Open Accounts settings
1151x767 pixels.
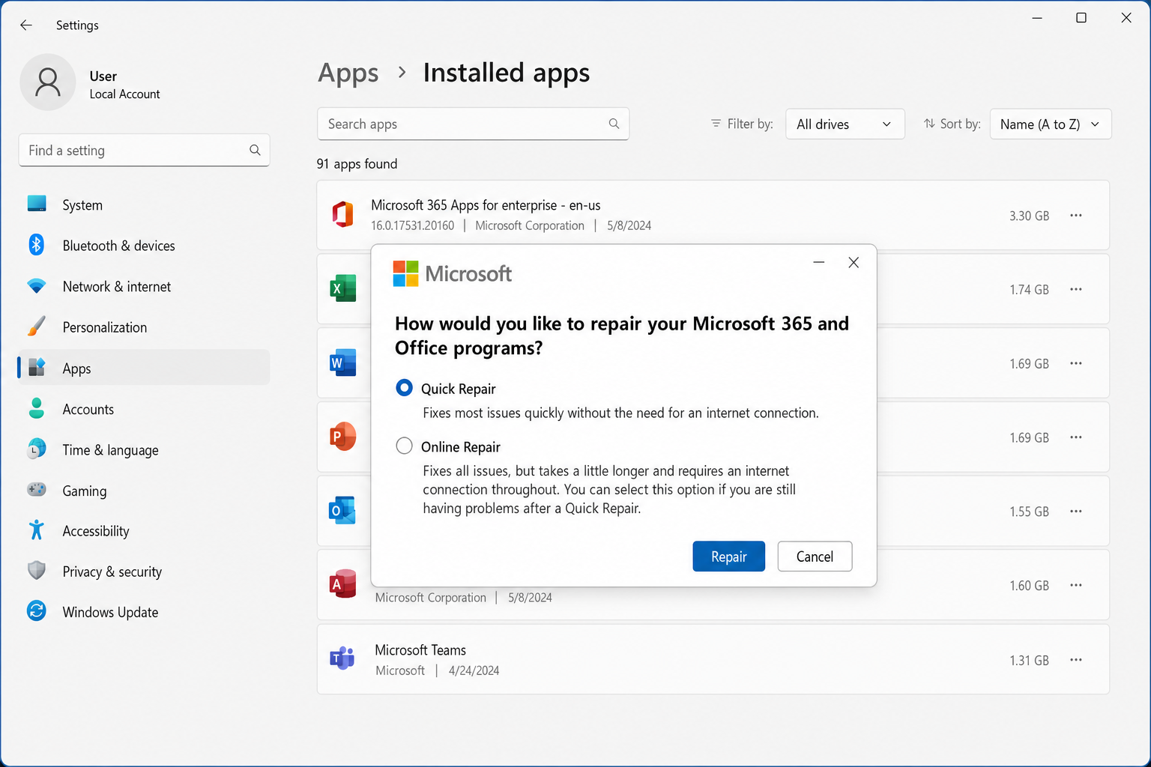click(x=144, y=409)
